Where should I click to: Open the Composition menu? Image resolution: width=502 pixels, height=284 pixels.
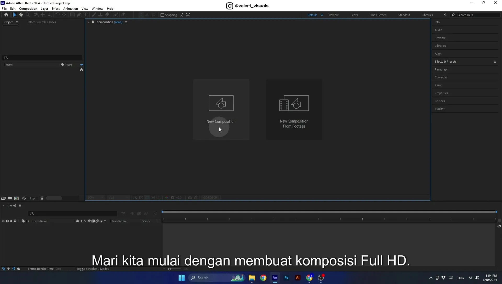coord(28,9)
